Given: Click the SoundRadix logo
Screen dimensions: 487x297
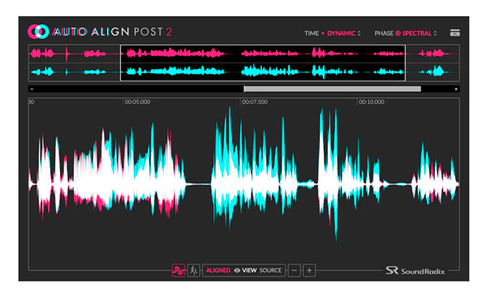Looking at the screenshot, I should coord(416,271).
